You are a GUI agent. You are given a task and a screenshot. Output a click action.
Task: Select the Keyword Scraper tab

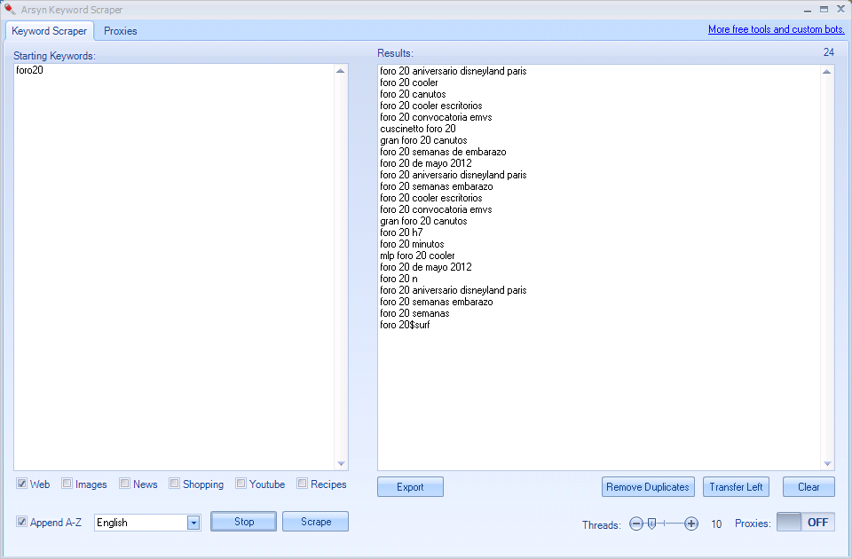click(x=49, y=30)
